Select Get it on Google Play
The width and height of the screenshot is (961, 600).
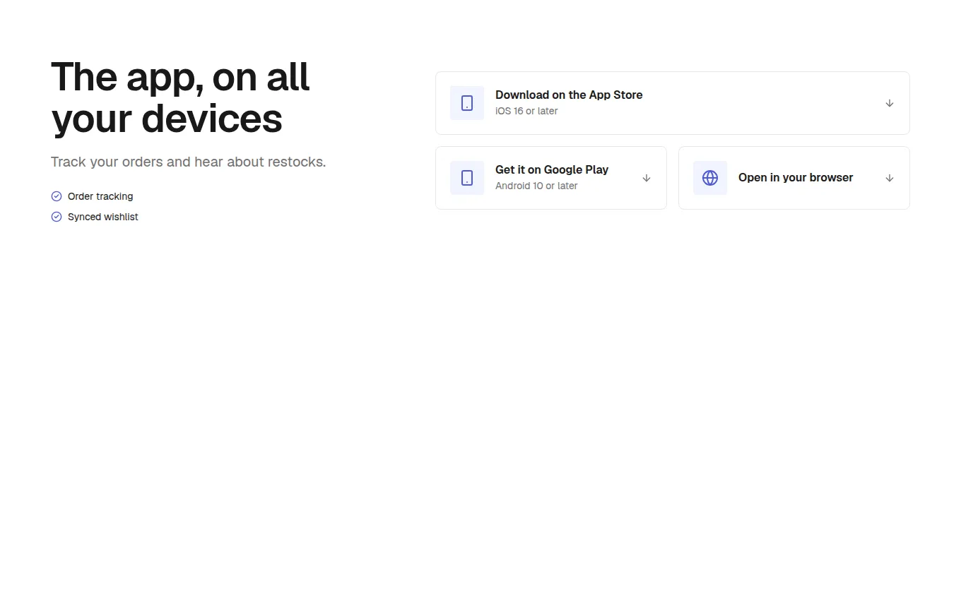click(x=551, y=178)
